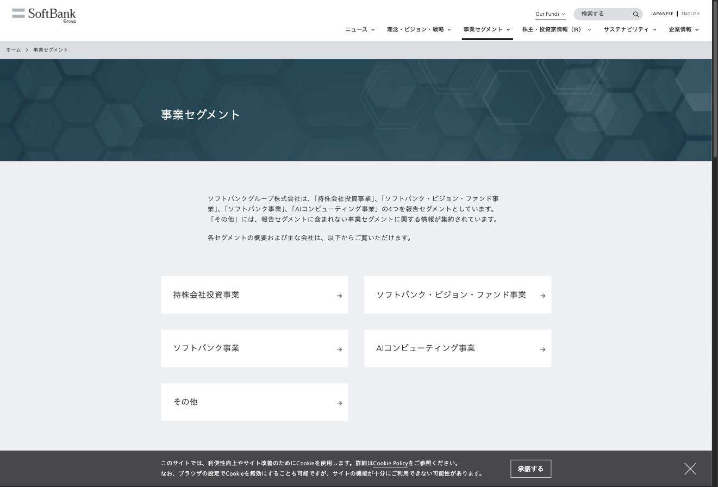Expand the 企業情報 menu chevron
This screenshot has width=718, height=487.
[x=697, y=30]
